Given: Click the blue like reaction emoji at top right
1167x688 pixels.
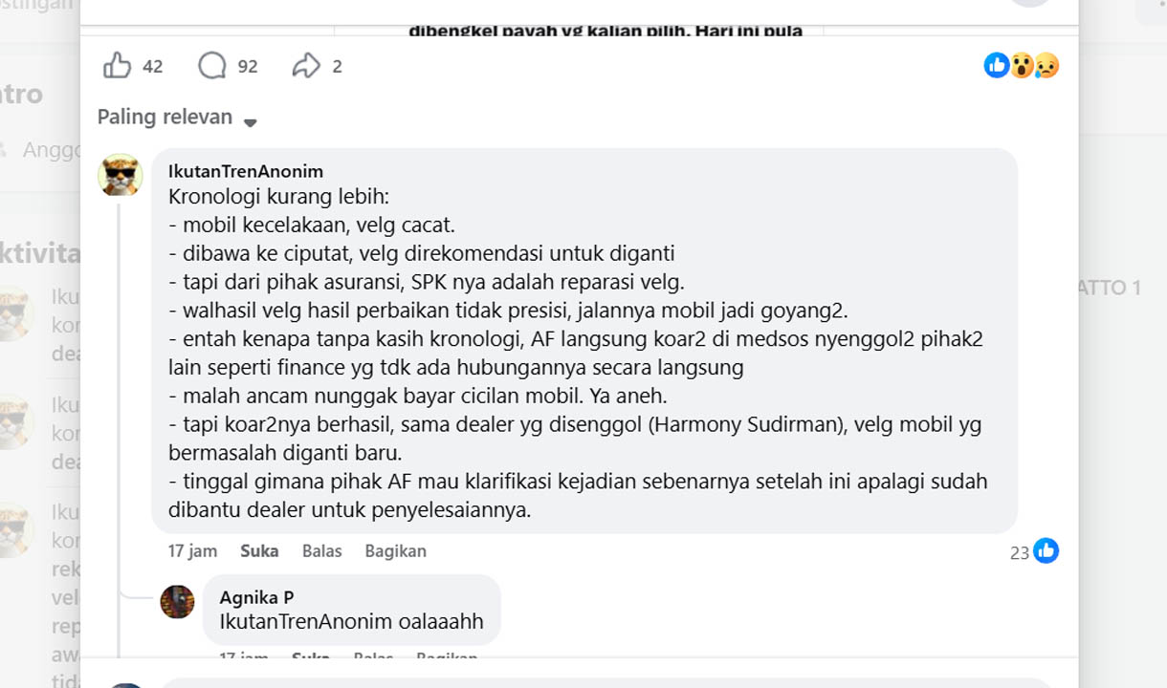Looking at the screenshot, I should (x=996, y=65).
